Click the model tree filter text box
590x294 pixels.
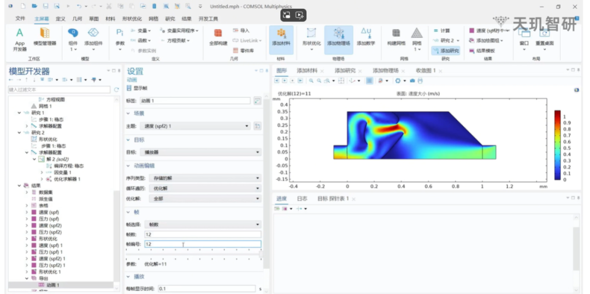[x=59, y=90]
